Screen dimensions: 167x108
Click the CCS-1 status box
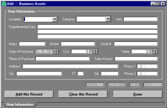coord(153,85)
